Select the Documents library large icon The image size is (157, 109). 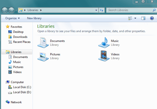43,43
